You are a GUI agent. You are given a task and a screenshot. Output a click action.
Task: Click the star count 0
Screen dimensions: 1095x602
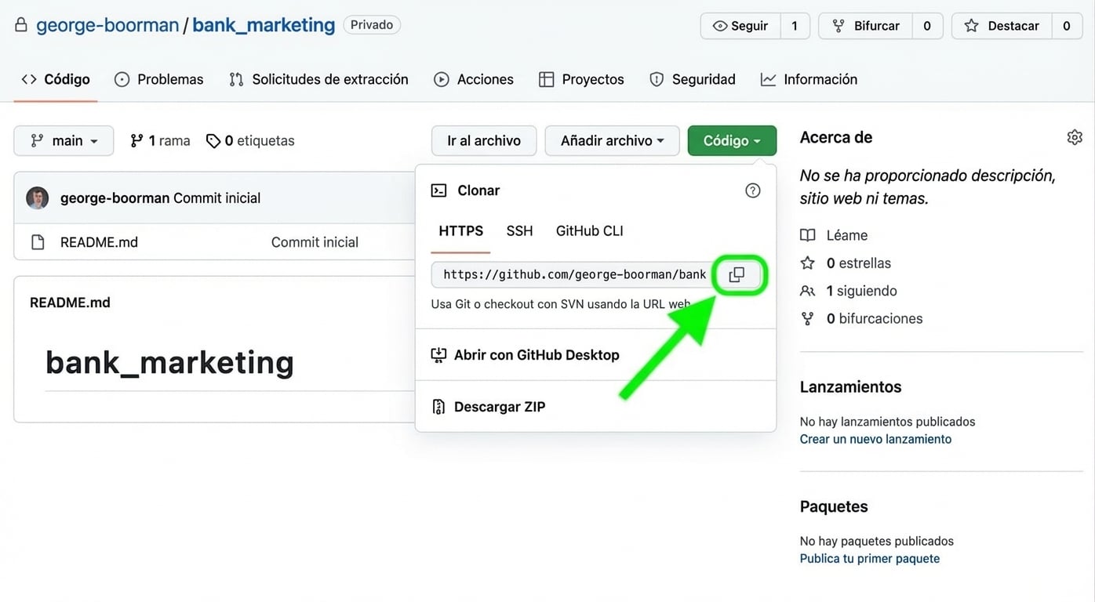coord(1067,26)
